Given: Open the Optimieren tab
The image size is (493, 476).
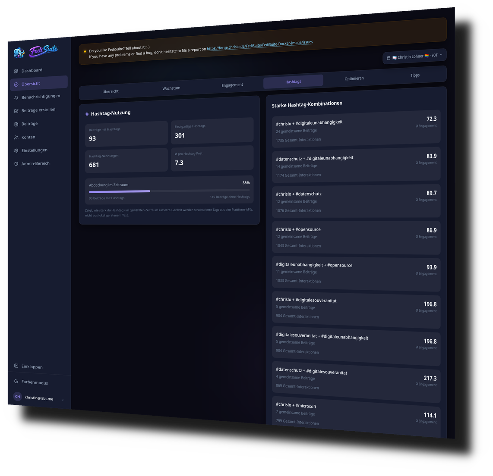Looking at the screenshot, I should coord(354,78).
